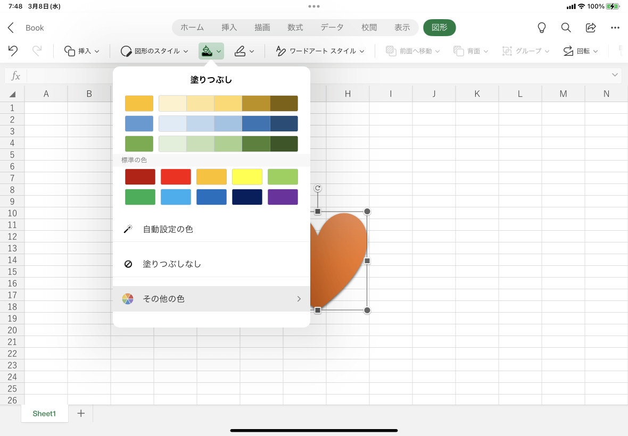Pick the light blue standard color
Image resolution: width=628 pixels, height=436 pixels.
coord(176,197)
